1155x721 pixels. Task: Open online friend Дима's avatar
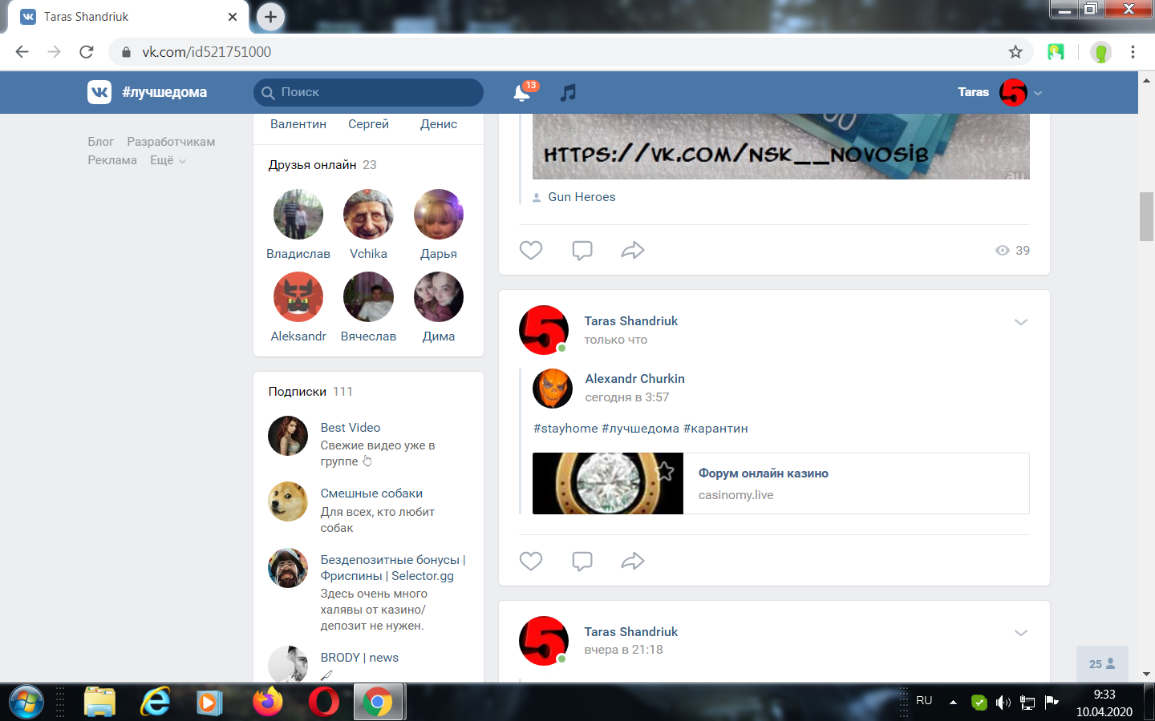439,296
